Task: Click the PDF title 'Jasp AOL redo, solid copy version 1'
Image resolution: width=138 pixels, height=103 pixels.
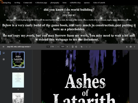Action: (x=19, y=47)
